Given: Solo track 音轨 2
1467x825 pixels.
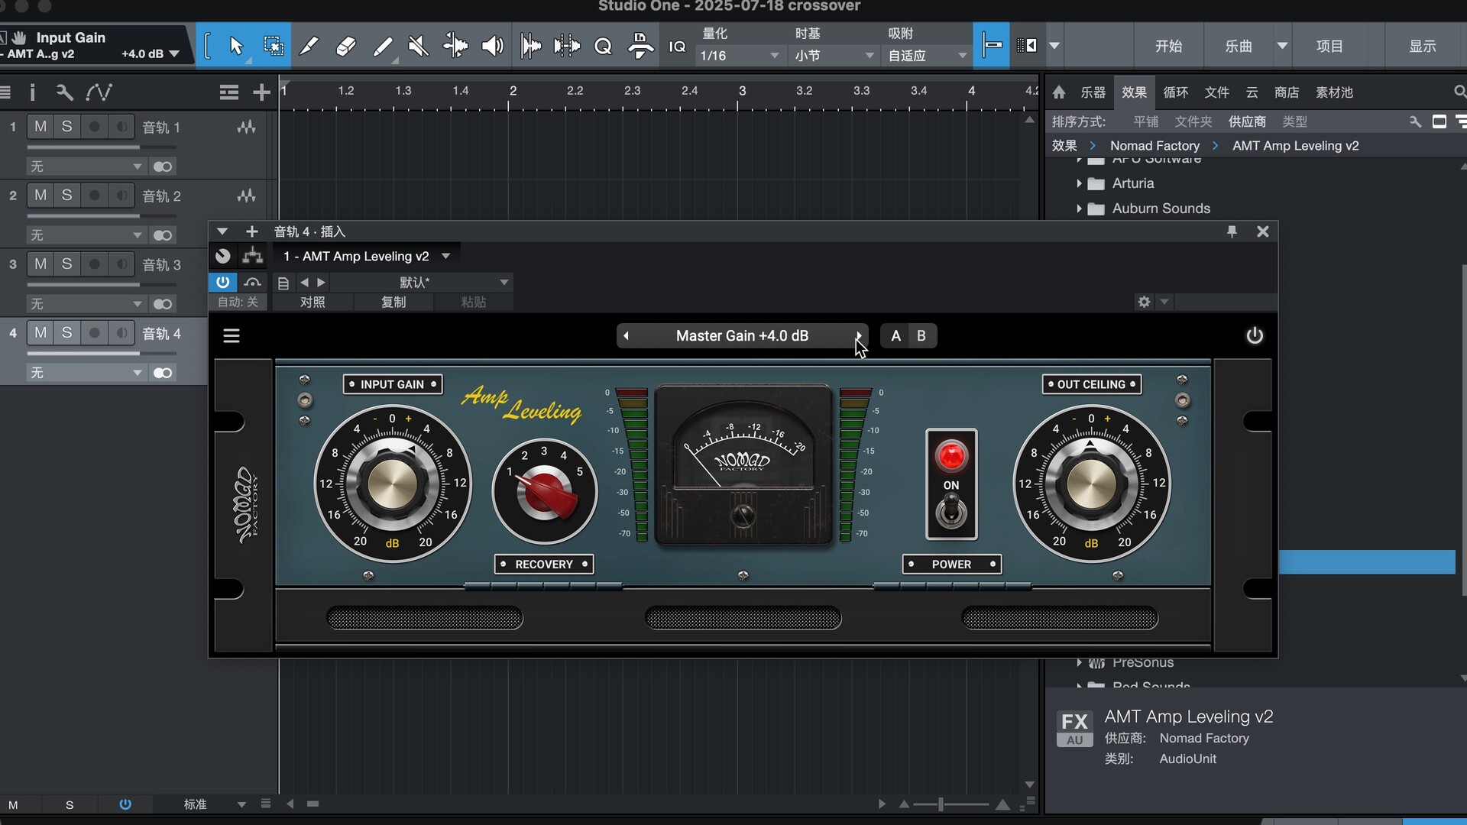Looking at the screenshot, I should coord(67,195).
